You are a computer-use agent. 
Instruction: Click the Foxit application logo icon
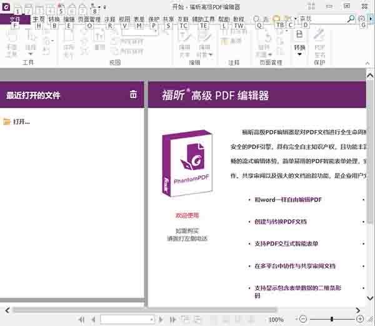6,7
